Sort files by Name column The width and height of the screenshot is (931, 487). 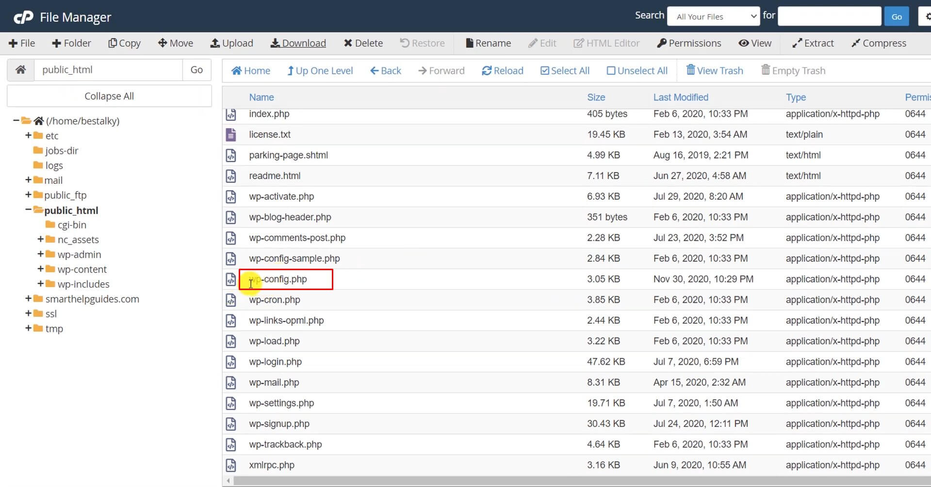(x=261, y=97)
